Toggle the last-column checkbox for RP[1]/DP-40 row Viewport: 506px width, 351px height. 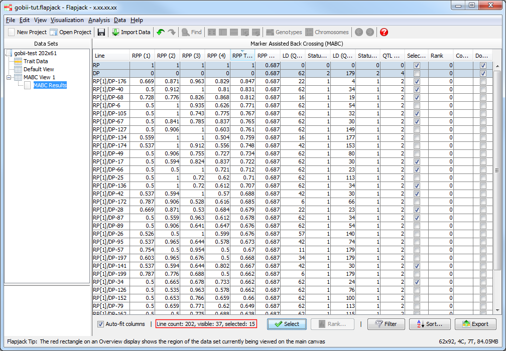483,90
